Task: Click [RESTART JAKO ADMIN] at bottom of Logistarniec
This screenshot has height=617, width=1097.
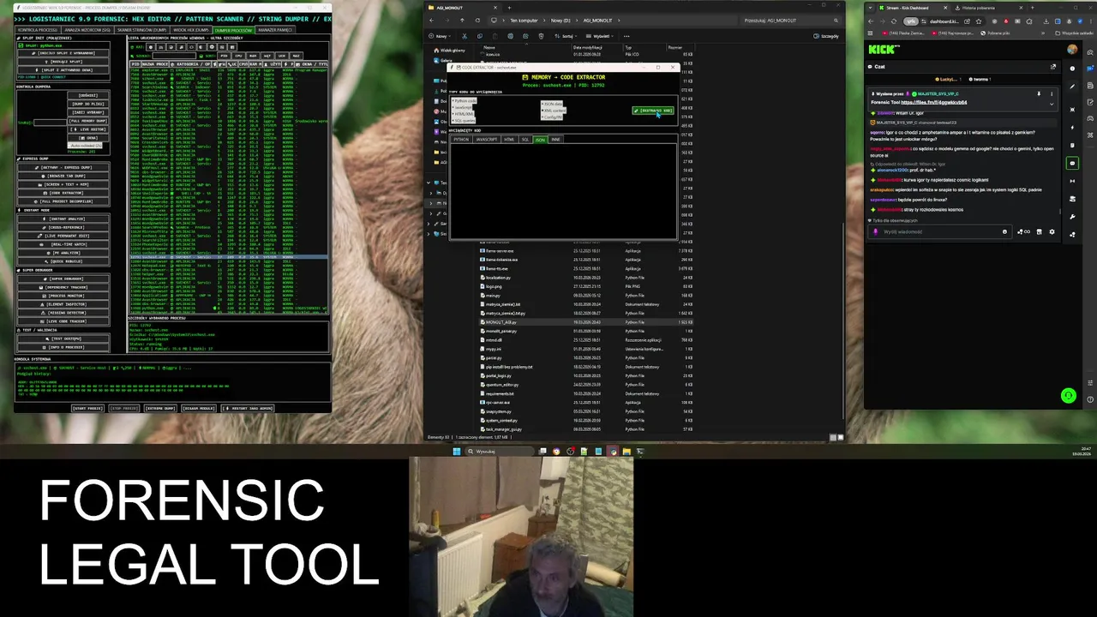Action: [249, 408]
